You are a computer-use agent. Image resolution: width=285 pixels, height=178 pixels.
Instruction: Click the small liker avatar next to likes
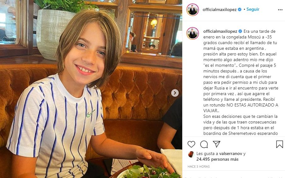(x=191, y=154)
